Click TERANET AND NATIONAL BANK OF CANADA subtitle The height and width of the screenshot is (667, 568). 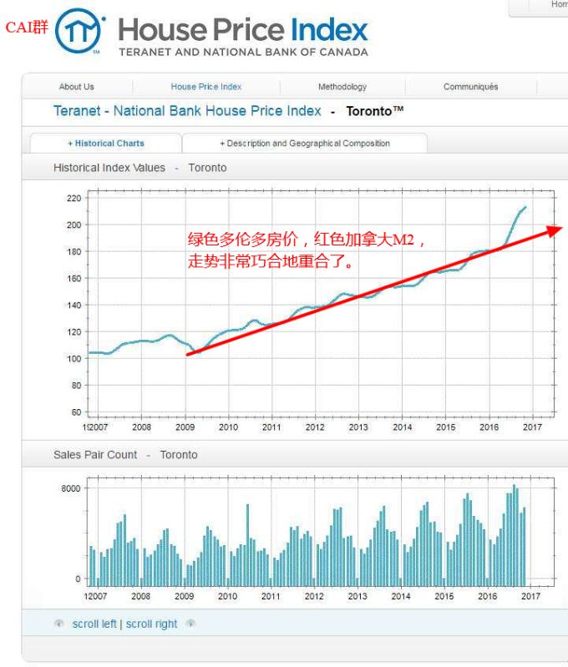pos(243,53)
